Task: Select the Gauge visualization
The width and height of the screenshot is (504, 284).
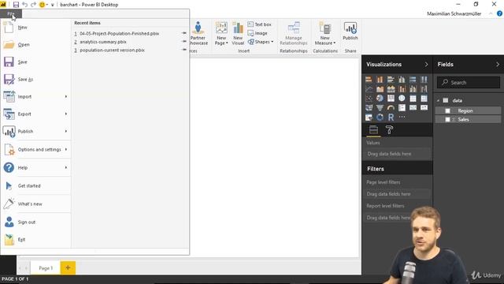Action: tap(391, 107)
